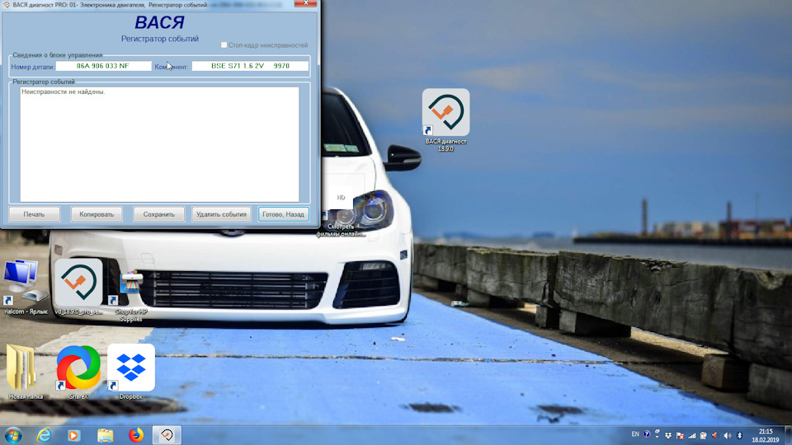792x445 pixels.
Task: Click the fault list text area
Action: click(159, 144)
